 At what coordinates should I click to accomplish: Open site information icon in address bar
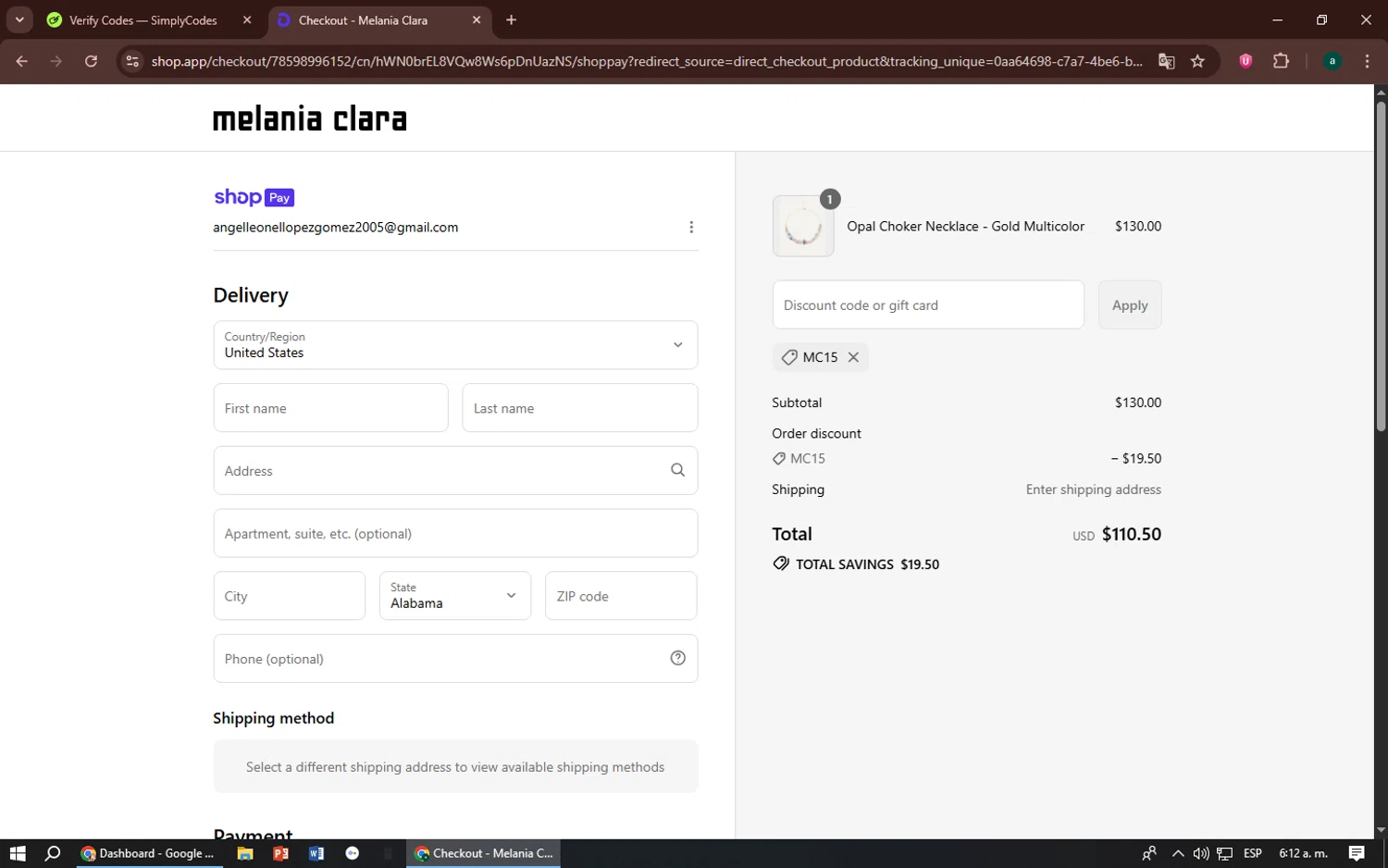pyautogui.click(x=132, y=61)
